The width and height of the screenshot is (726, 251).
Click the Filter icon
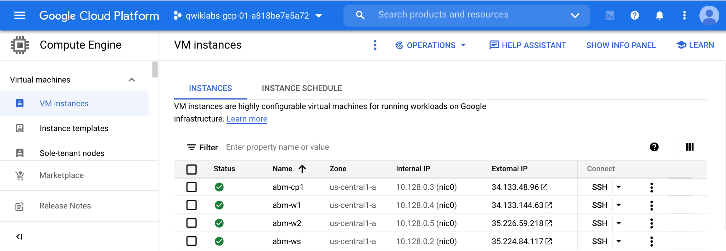click(191, 147)
